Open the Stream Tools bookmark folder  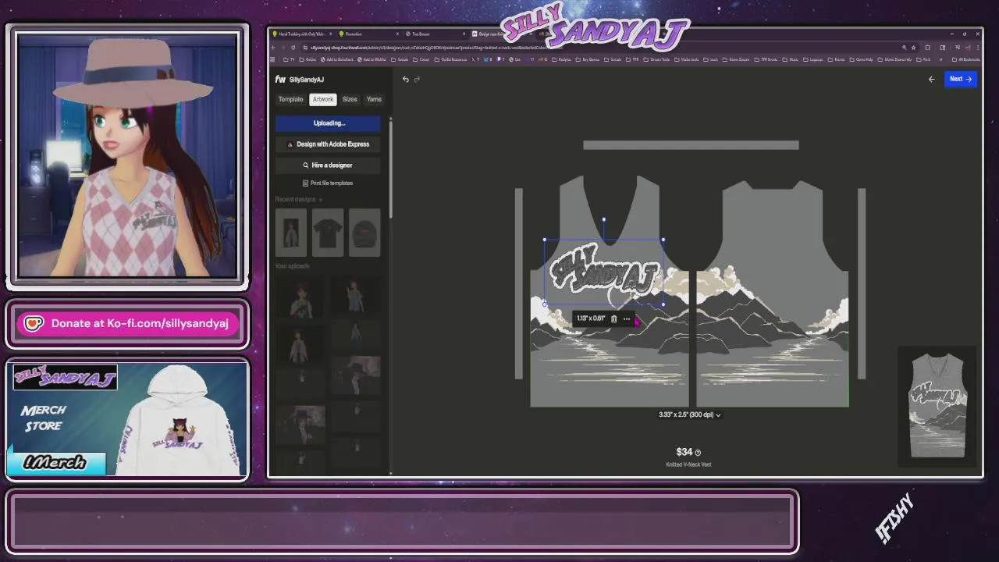coord(656,59)
